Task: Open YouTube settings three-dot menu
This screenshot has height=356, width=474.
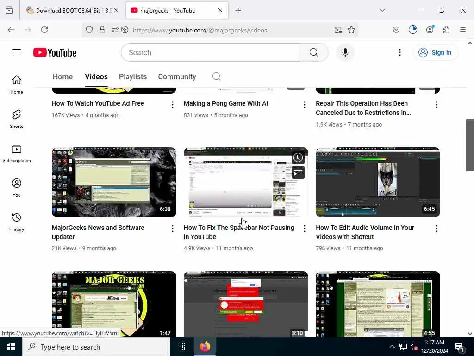Action: tap(399, 52)
